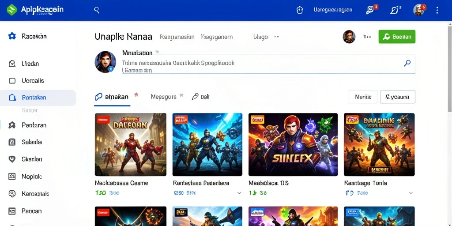Click into the Mnnlakaon search input field
452x226 pixels.
[x=268, y=64]
